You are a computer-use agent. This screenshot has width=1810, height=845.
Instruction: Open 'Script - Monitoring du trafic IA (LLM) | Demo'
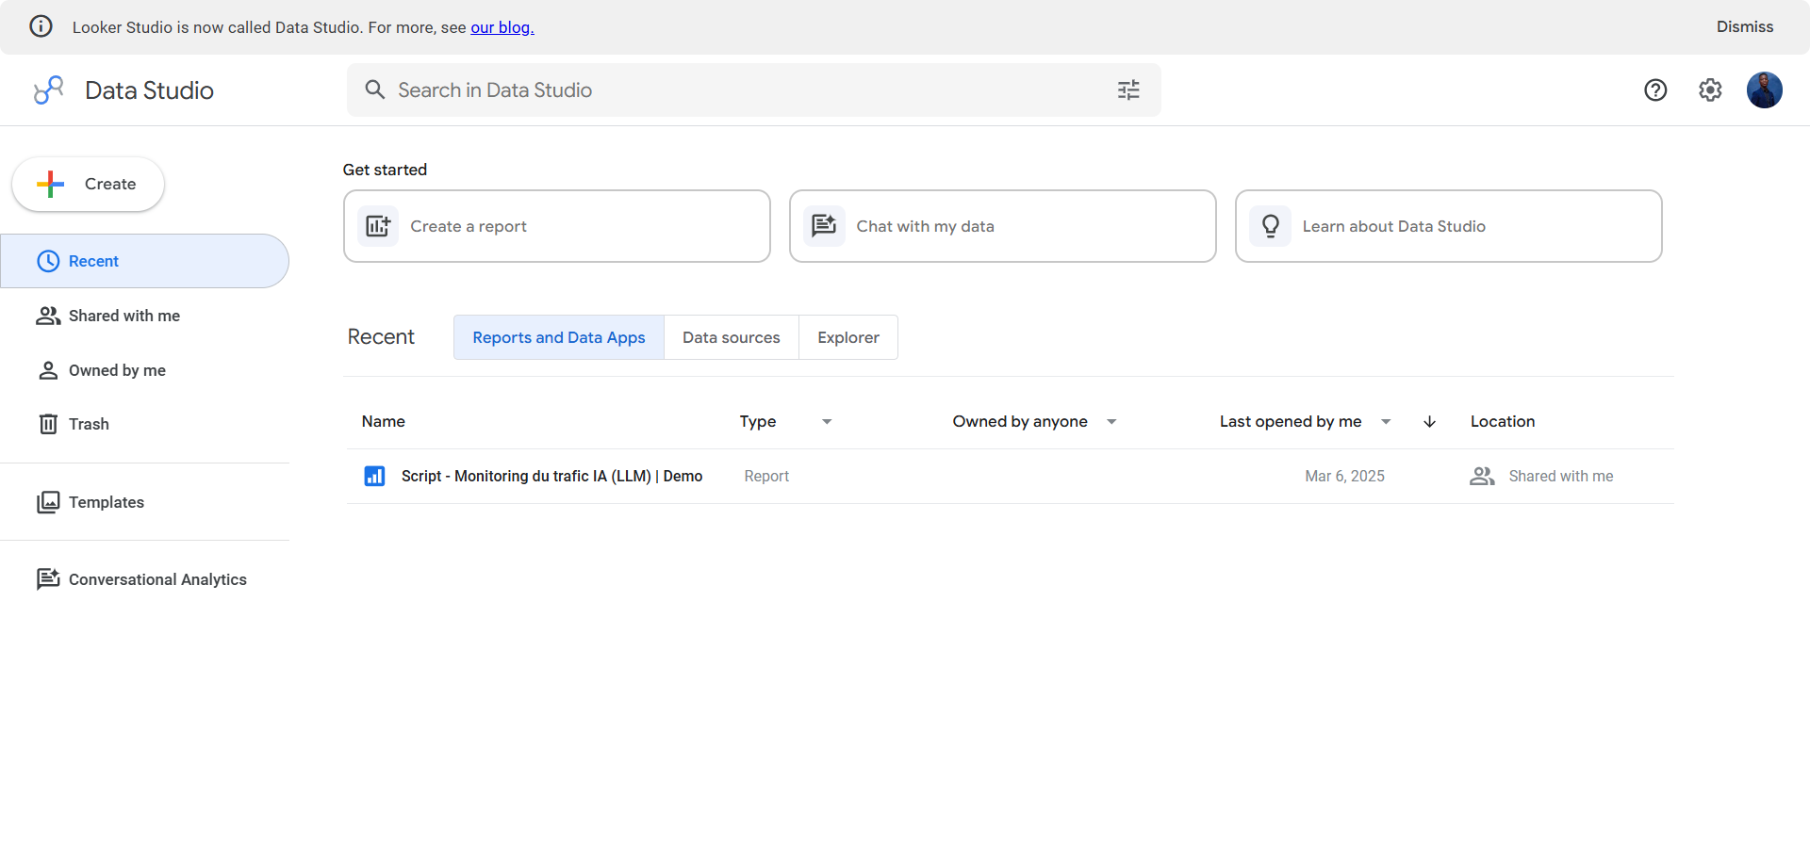pyautogui.click(x=551, y=477)
